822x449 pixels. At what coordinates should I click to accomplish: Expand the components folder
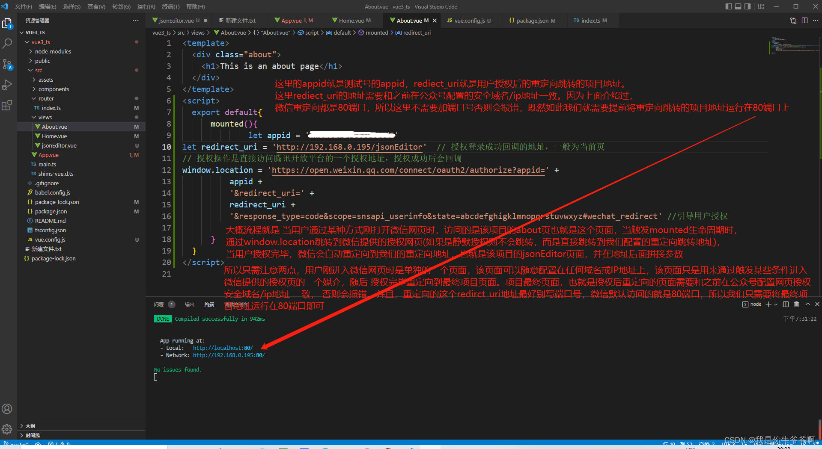[34, 89]
